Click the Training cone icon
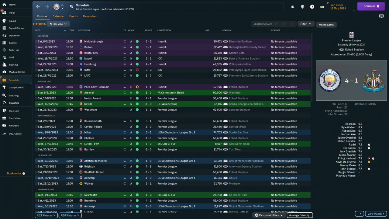The height and width of the screenshot is (219, 389). [4, 64]
